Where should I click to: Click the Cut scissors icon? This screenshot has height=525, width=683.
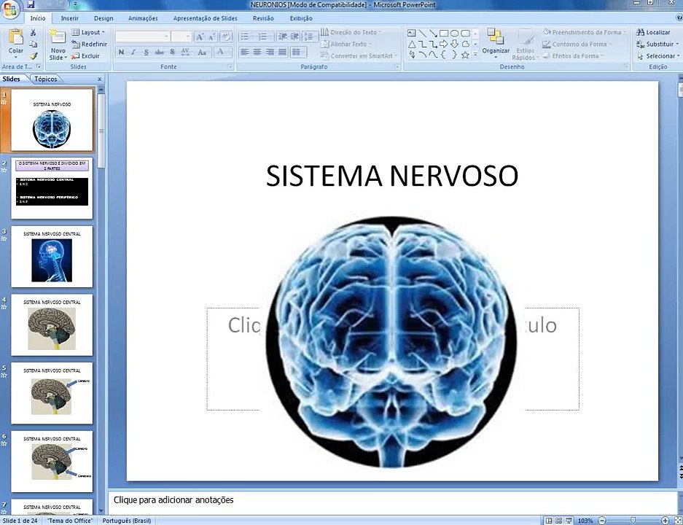point(33,33)
